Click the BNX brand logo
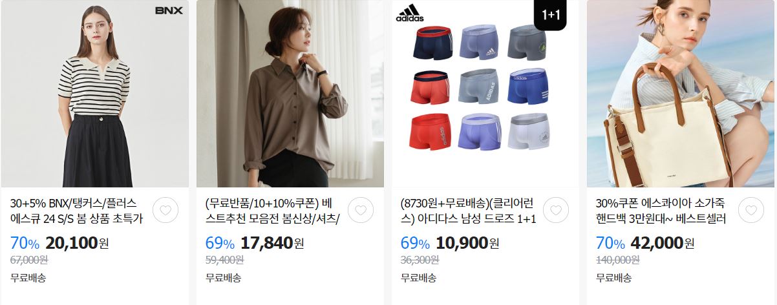 [x=169, y=10]
